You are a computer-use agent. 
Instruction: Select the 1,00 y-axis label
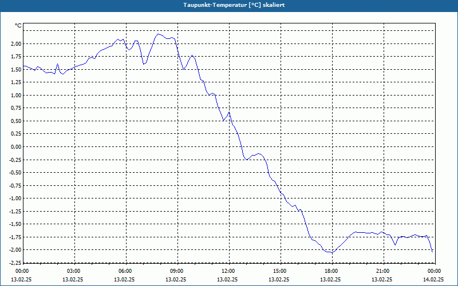[17, 95]
